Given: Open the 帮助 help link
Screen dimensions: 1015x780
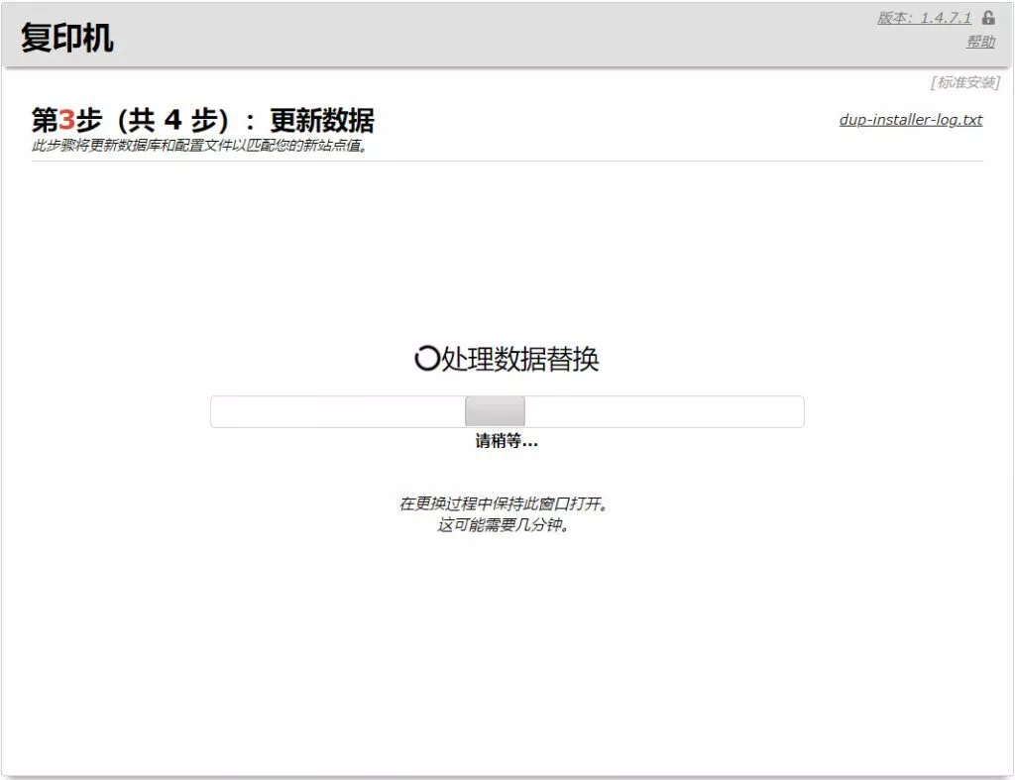Looking at the screenshot, I should click(x=980, y=42).
